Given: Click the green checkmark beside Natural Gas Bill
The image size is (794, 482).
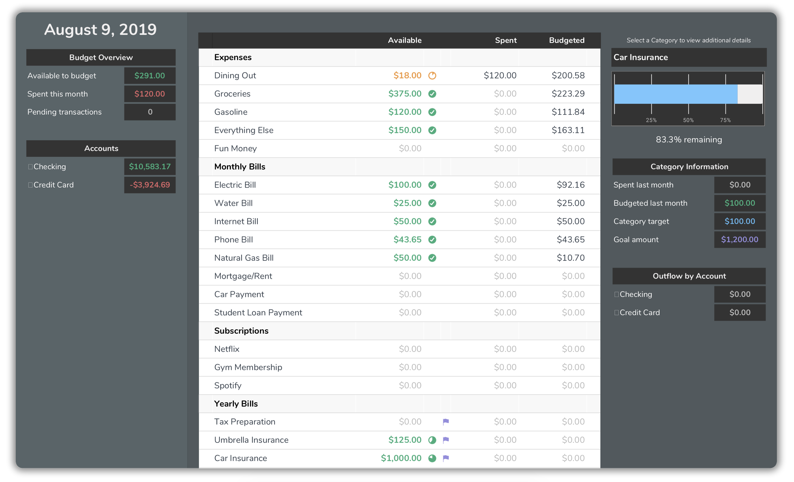Looking at the screenshot, I should point(432,258).
